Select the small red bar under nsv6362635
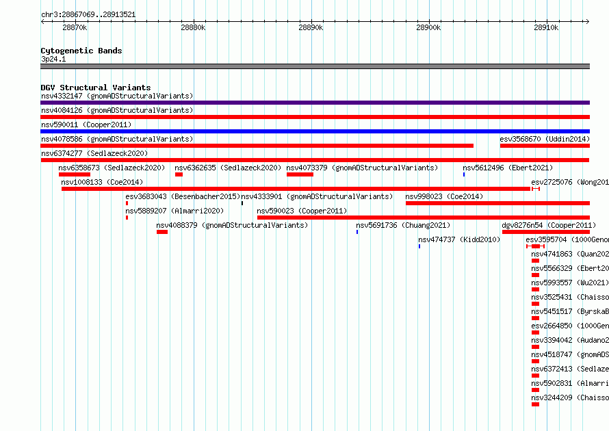Image resolution: width=609 pixels, height=431 pixels. point(179,174)
